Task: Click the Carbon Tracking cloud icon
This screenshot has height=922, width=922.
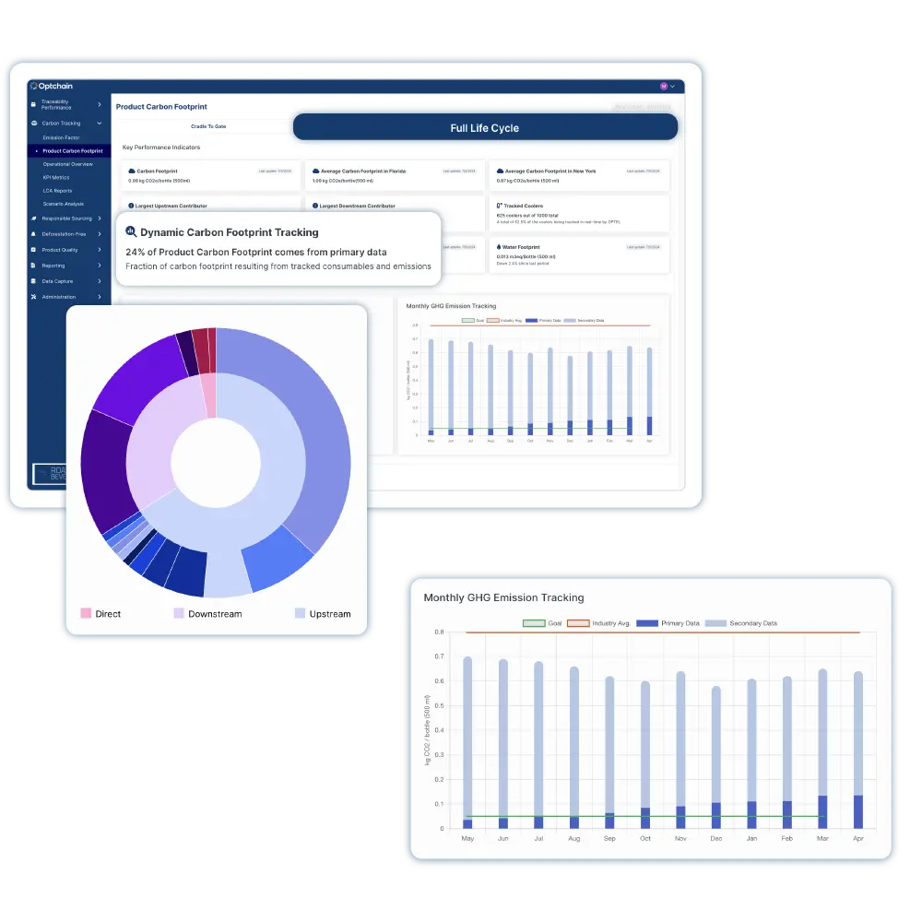Action: coord(34,124)
